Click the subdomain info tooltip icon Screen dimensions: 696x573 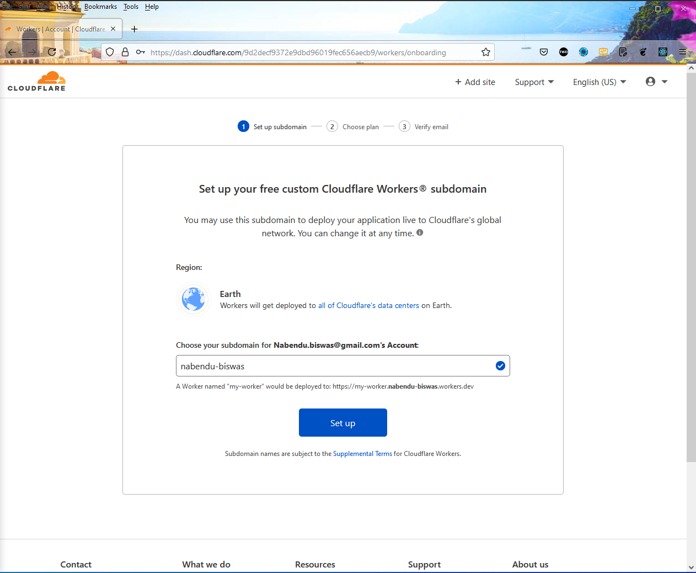tap(420, 232)
